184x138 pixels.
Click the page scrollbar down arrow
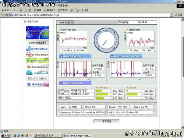[182, 128]
